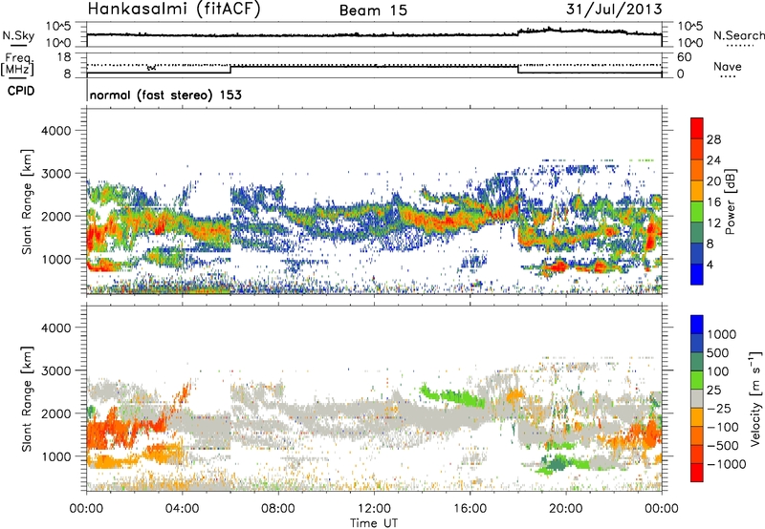This screenshot has width=765, height=529.
Task: Pick the light green velocity colorbar segment
Action: [x=697, y=380]
